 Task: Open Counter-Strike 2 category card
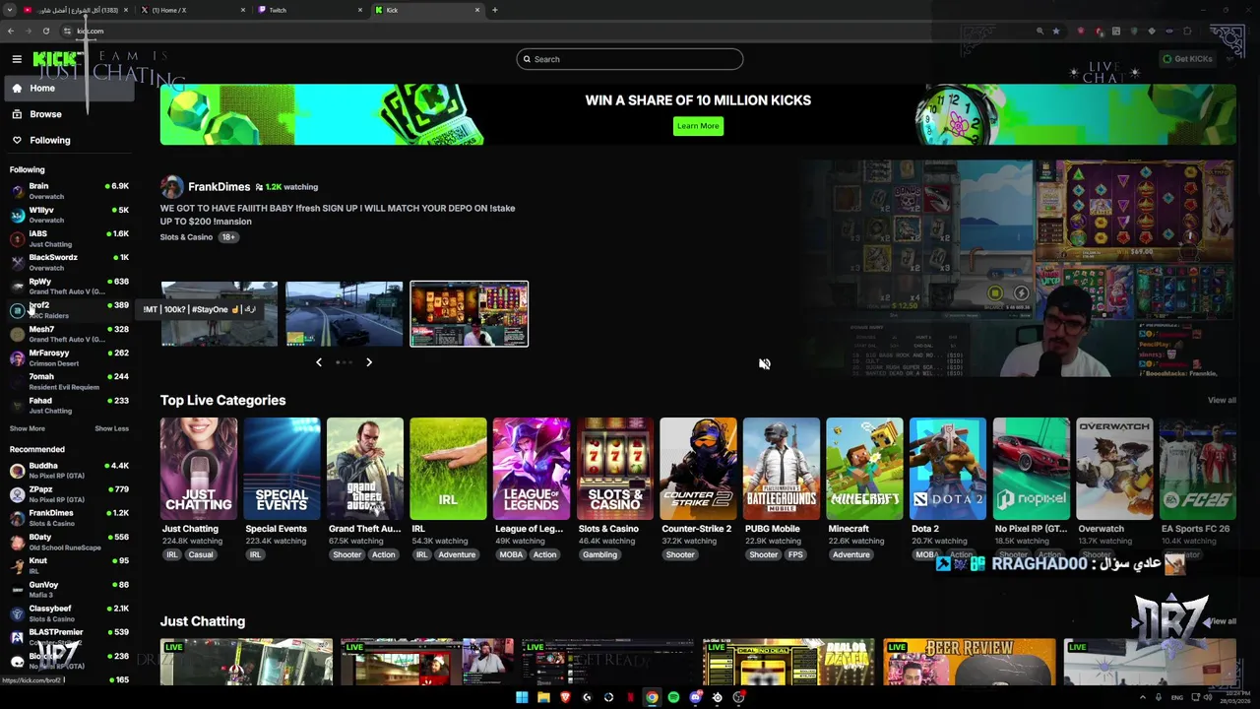point(698,469)
